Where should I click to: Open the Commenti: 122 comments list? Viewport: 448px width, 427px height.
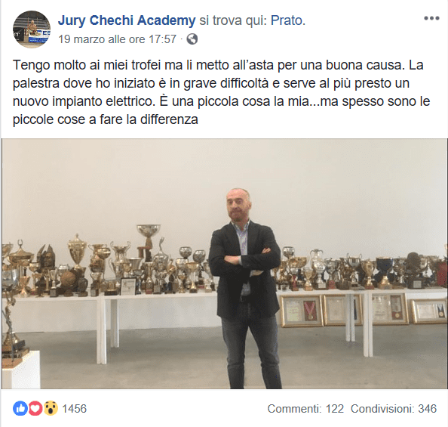click(305, 409)
